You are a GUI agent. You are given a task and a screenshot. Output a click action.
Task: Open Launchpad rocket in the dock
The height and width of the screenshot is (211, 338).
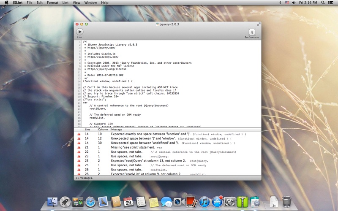pos(65,202)
